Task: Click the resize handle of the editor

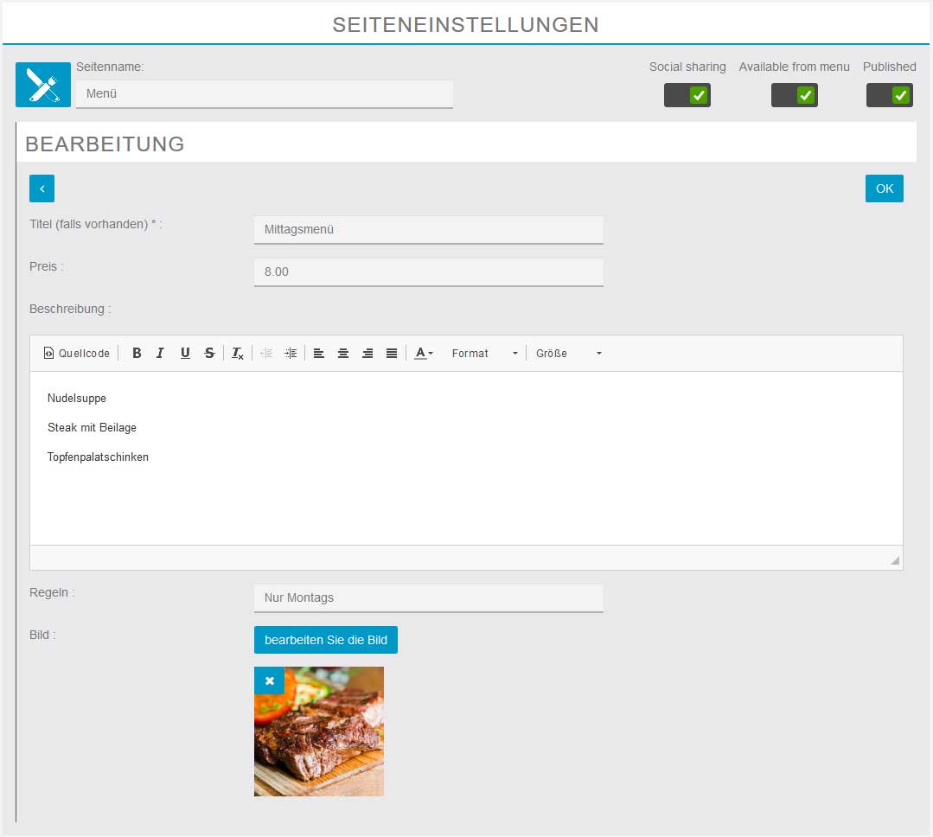Action: [895, 560]
